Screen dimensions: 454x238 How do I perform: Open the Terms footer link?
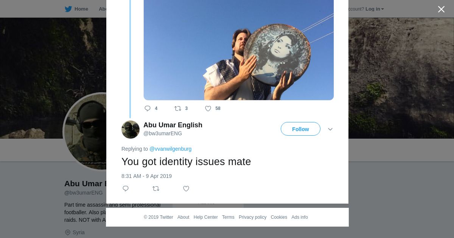click(x=228, y=217)
